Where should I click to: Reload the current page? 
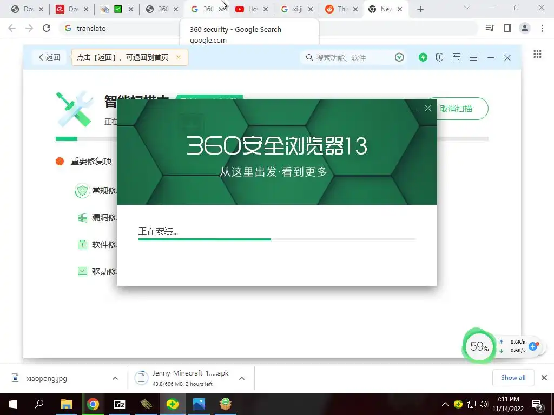(x=47, y=28)
